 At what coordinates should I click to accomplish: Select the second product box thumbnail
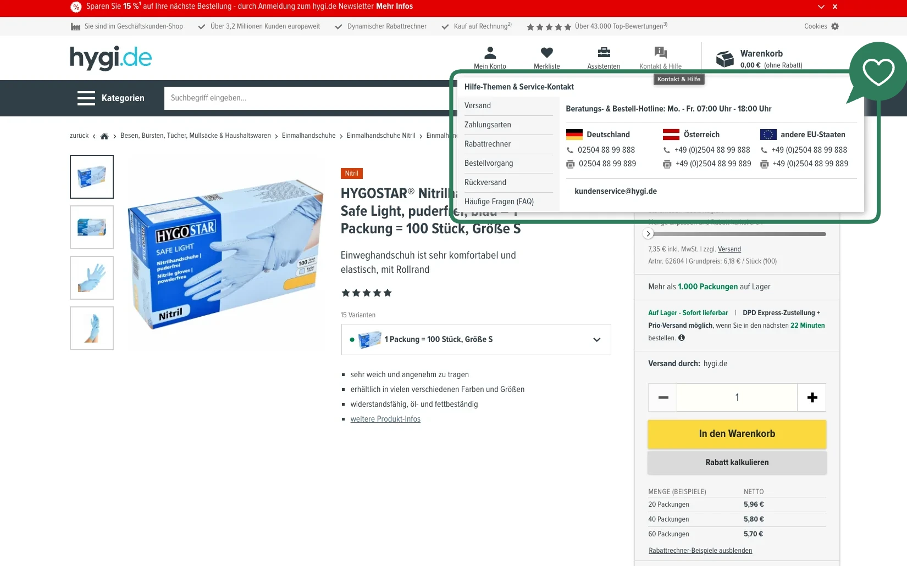[x=92, y=227]
